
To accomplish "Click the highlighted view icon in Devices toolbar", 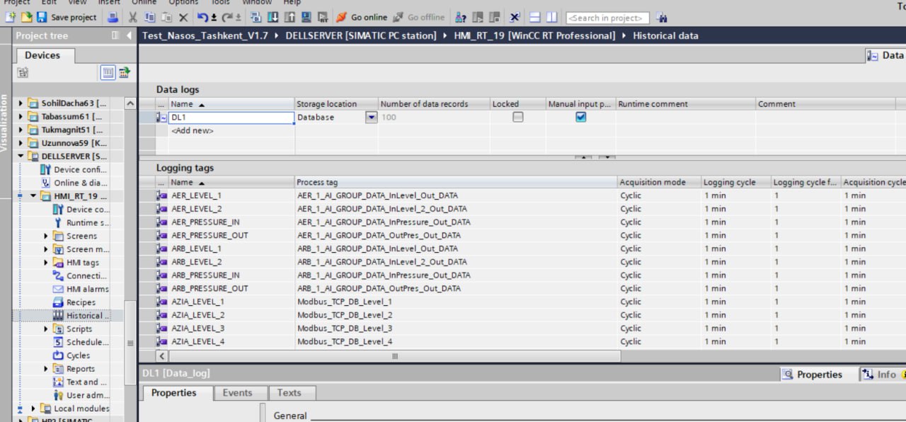I will click(x=108, y=72).
